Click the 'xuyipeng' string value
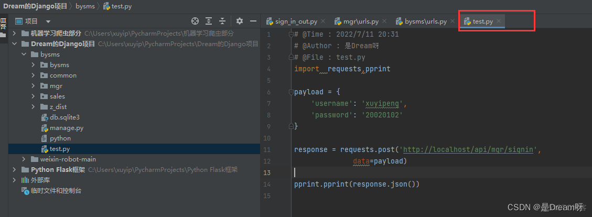Viewport: 592px width, 217px height. pyautogui.click(x=382, y=103)
